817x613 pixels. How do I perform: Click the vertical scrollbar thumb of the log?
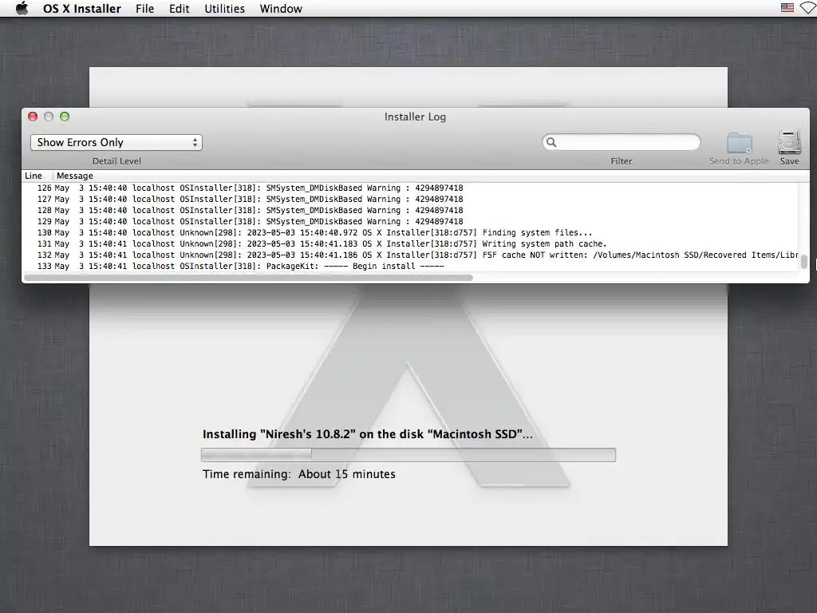[804, 262]
